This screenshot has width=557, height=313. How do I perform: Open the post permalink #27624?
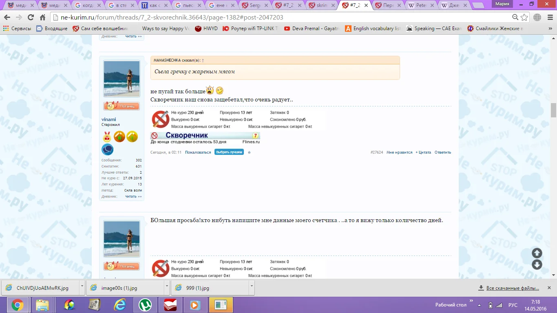377,152
